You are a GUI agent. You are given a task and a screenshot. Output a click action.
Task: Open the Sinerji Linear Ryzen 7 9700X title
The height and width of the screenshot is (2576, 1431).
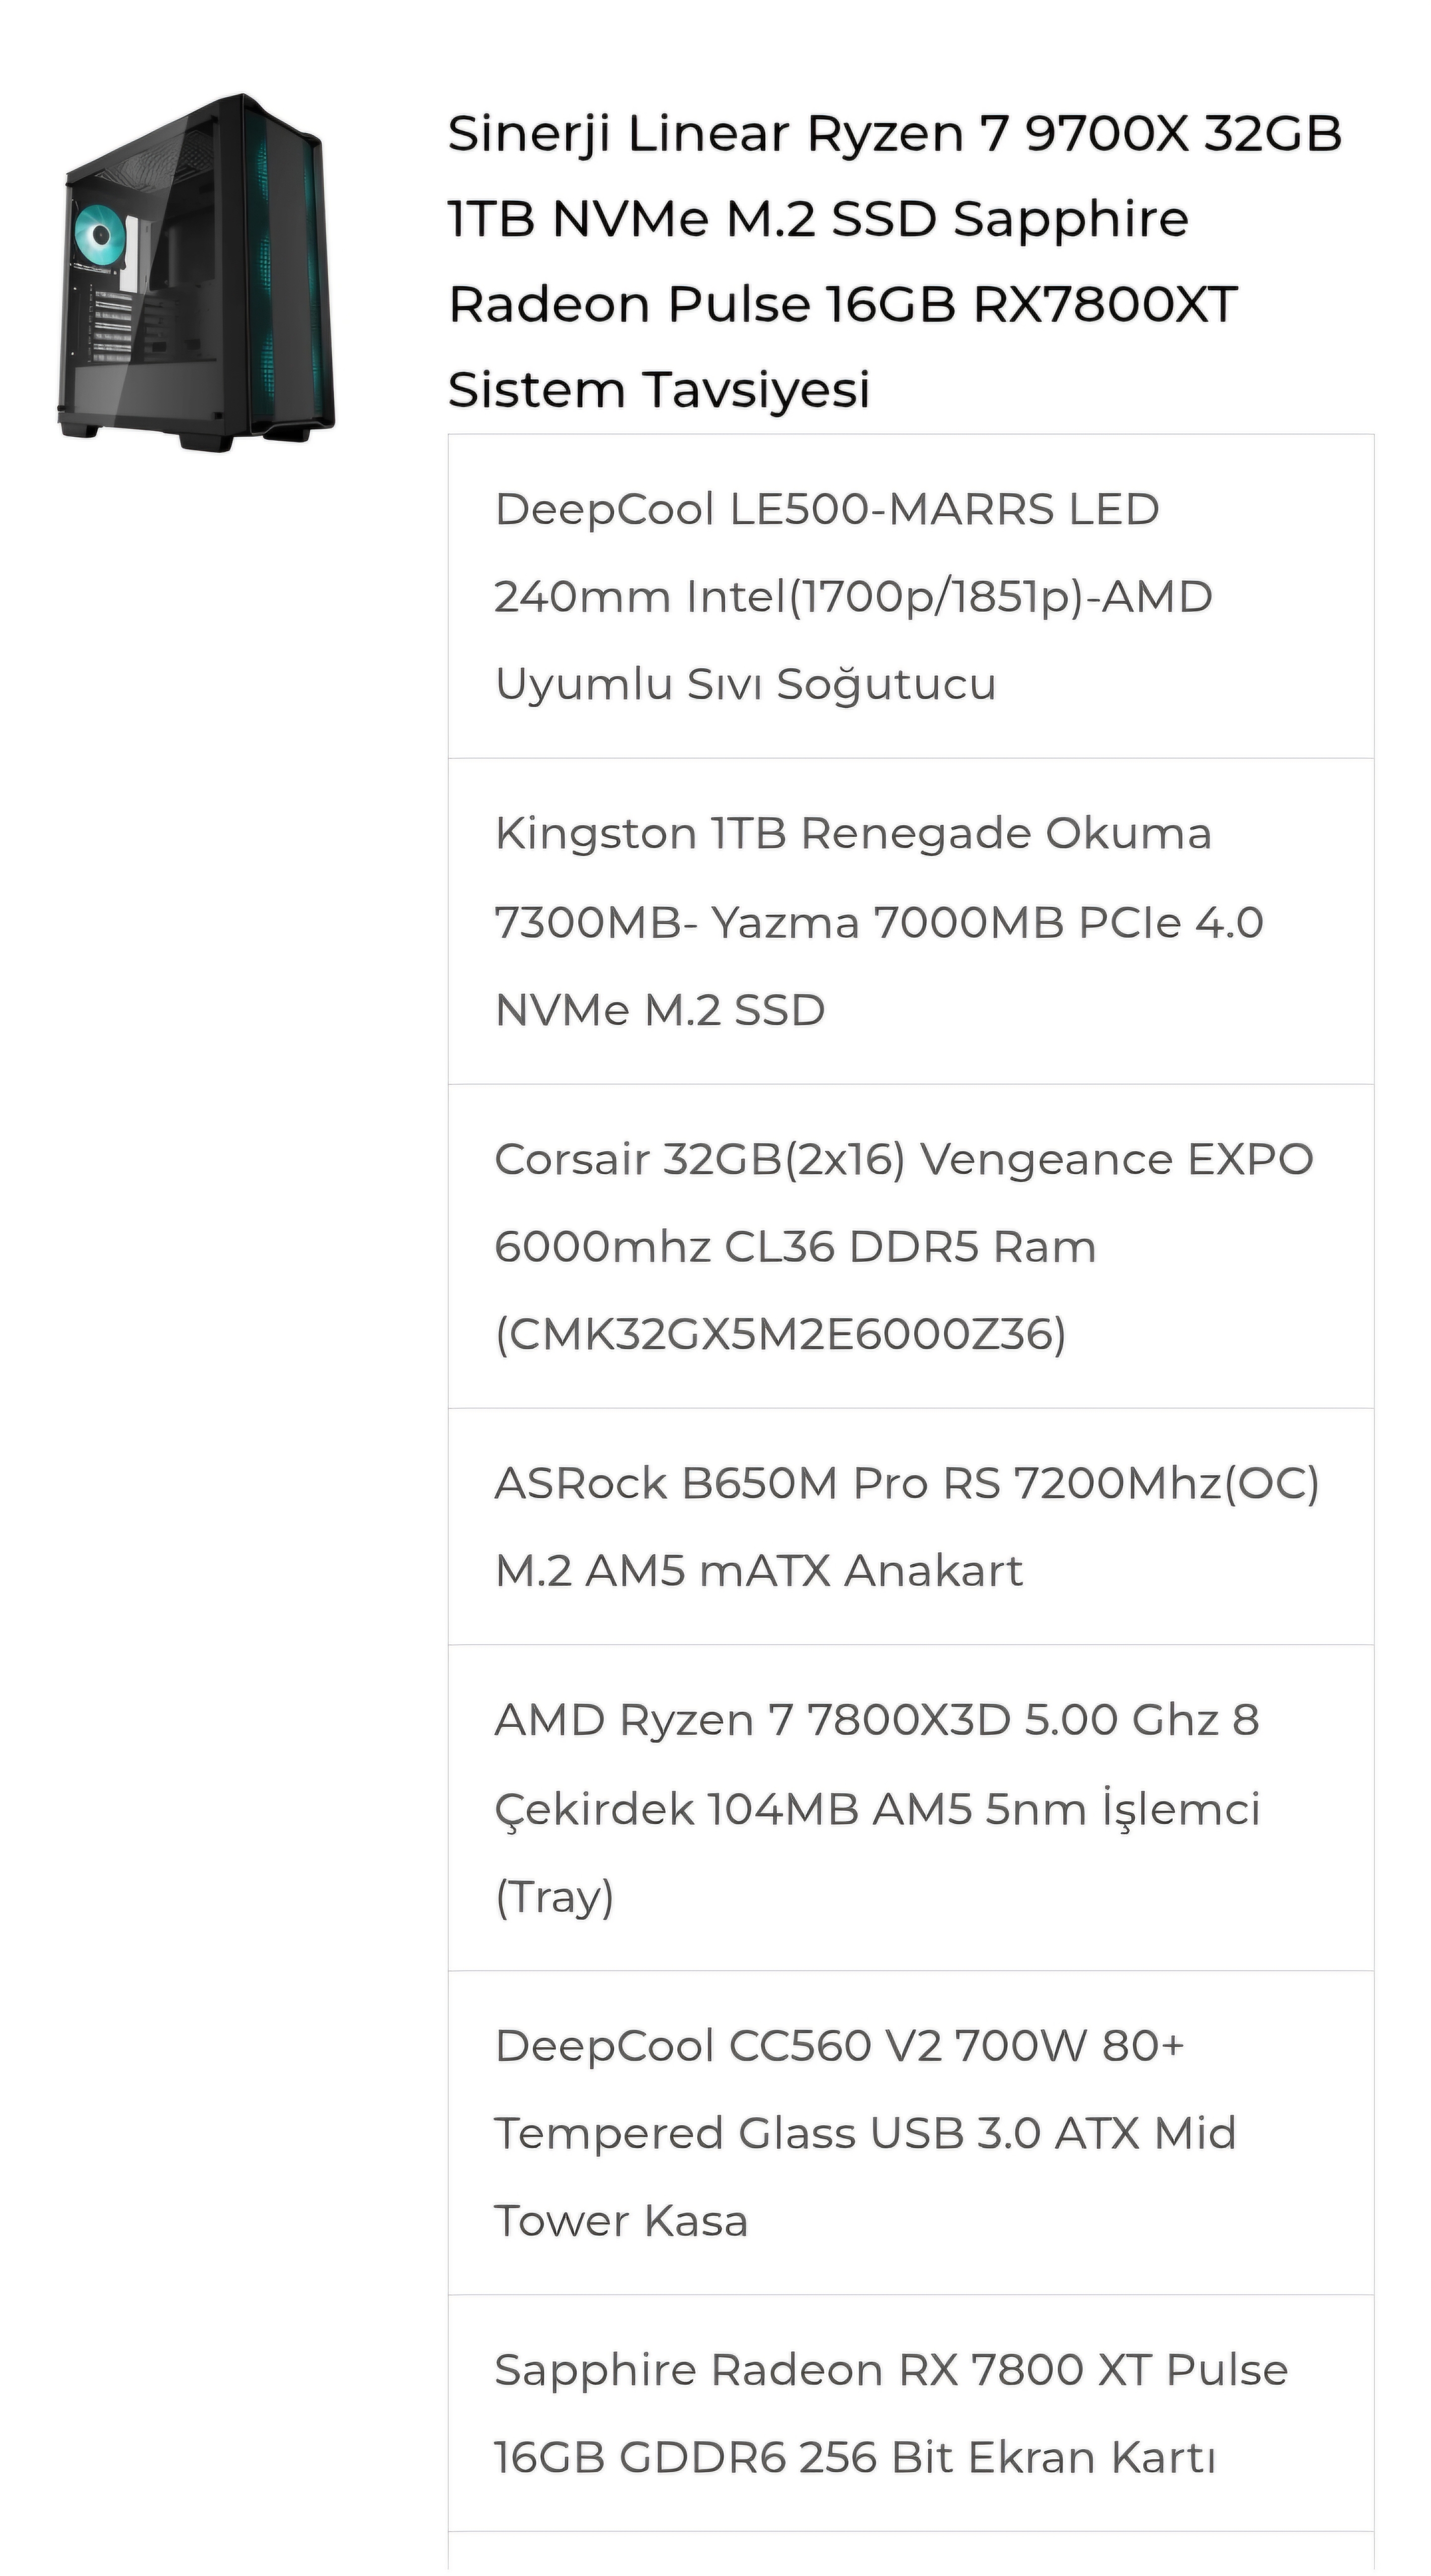point(894,134)
